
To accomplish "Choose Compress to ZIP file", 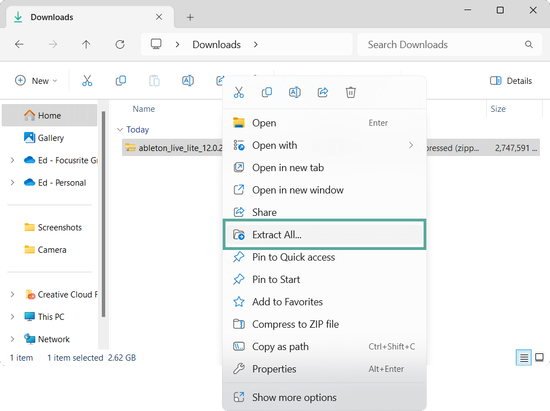I will tap(325, 324).
